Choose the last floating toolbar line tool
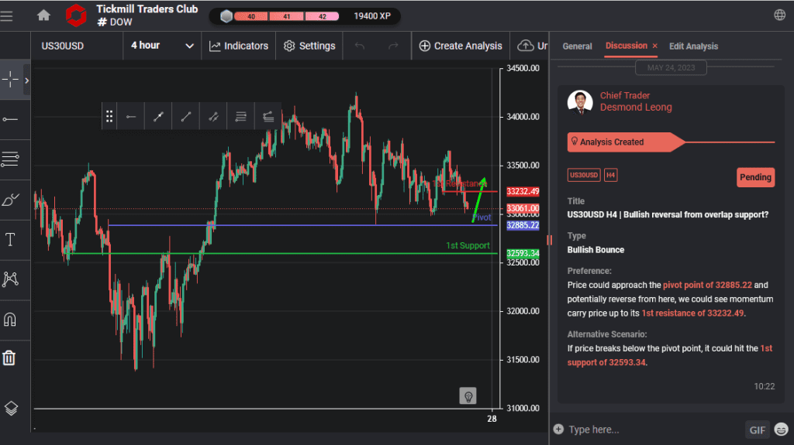 point(268,117)
